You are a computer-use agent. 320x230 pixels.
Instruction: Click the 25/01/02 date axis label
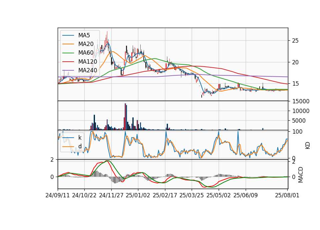pyautogui.click(x=138, y=195)
